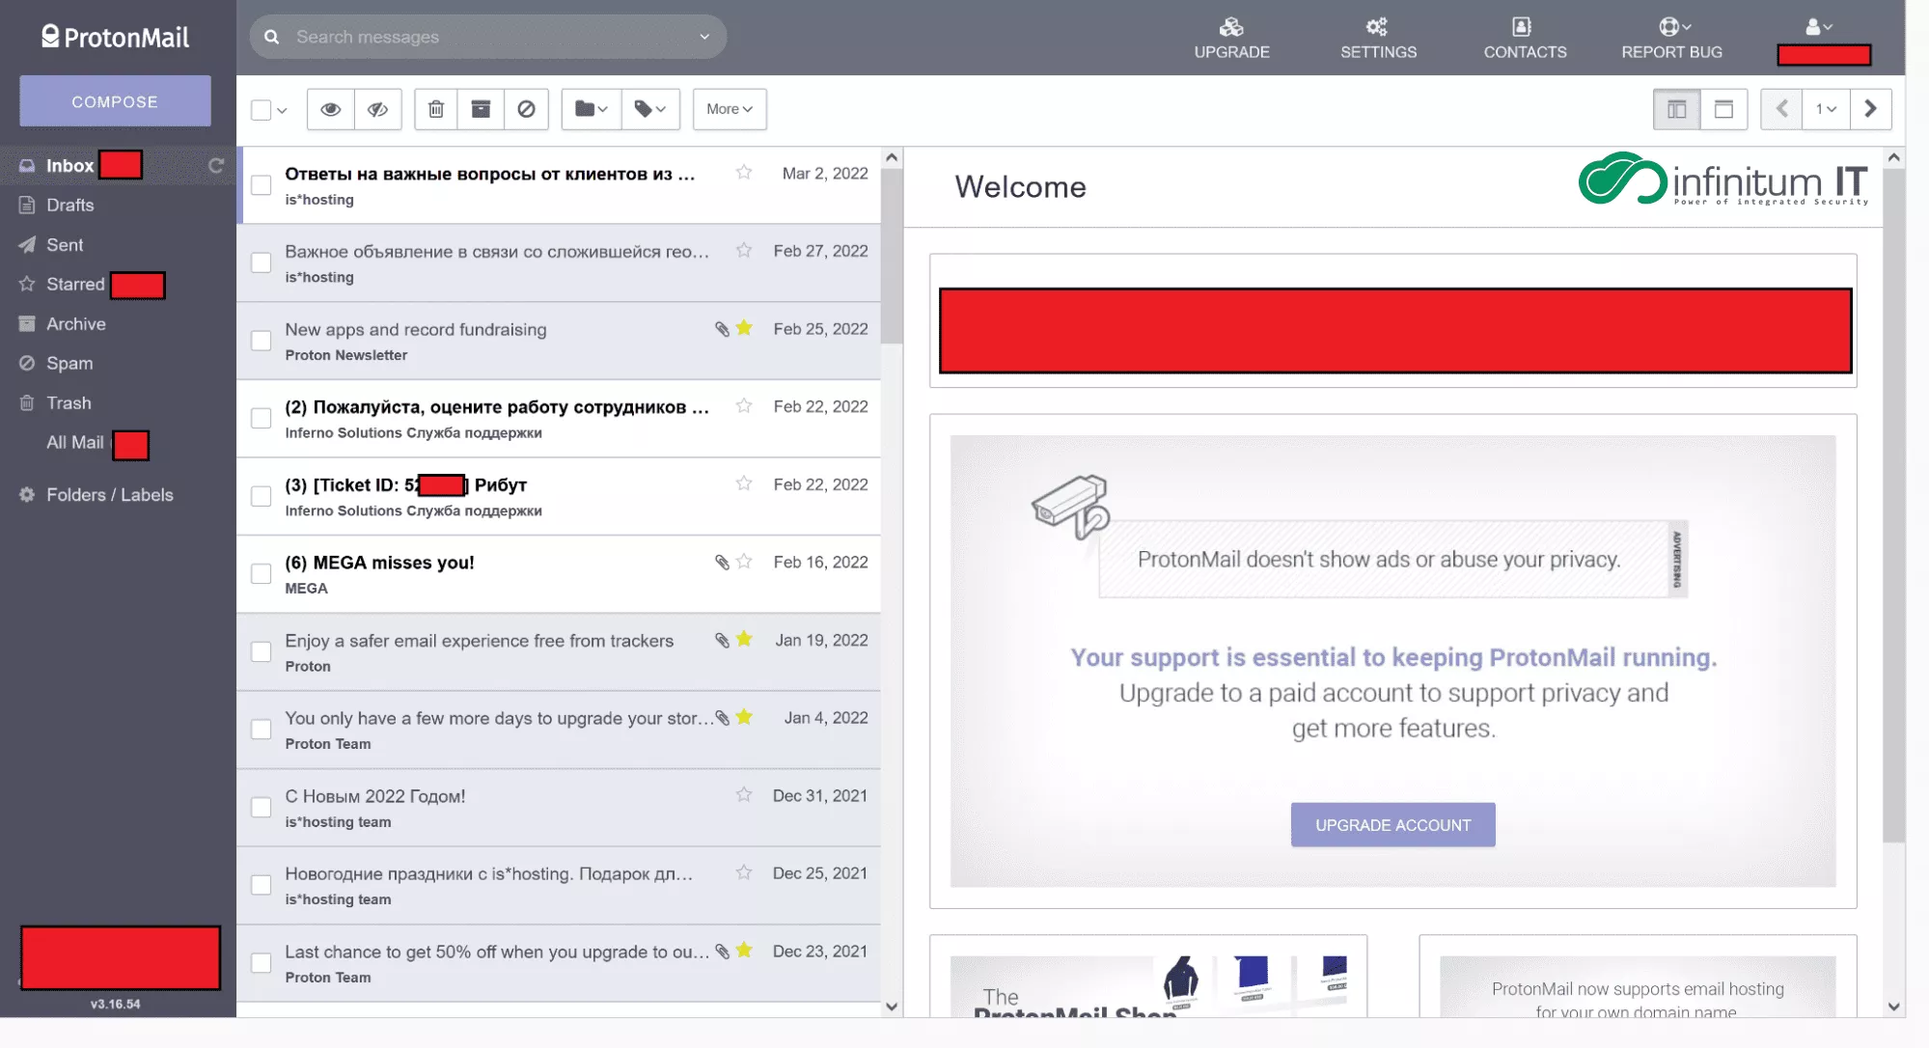Viewport: 1929px width, 1049px height.
Task: Select checkbox for Last chance 50% off email
Action: coord(261,963)
